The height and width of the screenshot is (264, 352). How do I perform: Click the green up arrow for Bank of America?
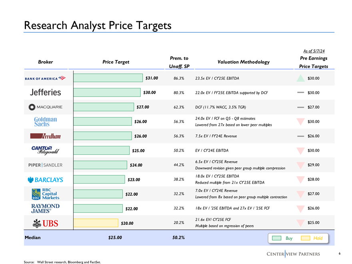(x=301, y=78)
